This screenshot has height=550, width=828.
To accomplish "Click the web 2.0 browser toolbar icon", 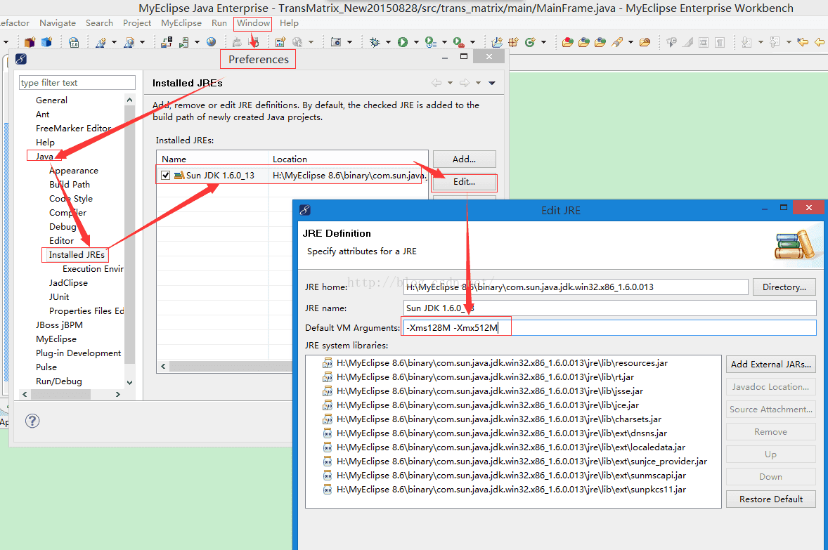I will click(x=74, y=42).
